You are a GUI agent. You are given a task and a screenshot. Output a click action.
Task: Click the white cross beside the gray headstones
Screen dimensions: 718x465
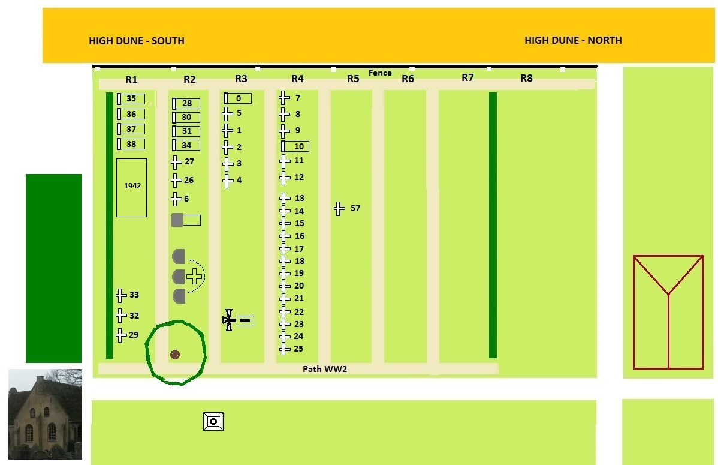coord(194,276)
